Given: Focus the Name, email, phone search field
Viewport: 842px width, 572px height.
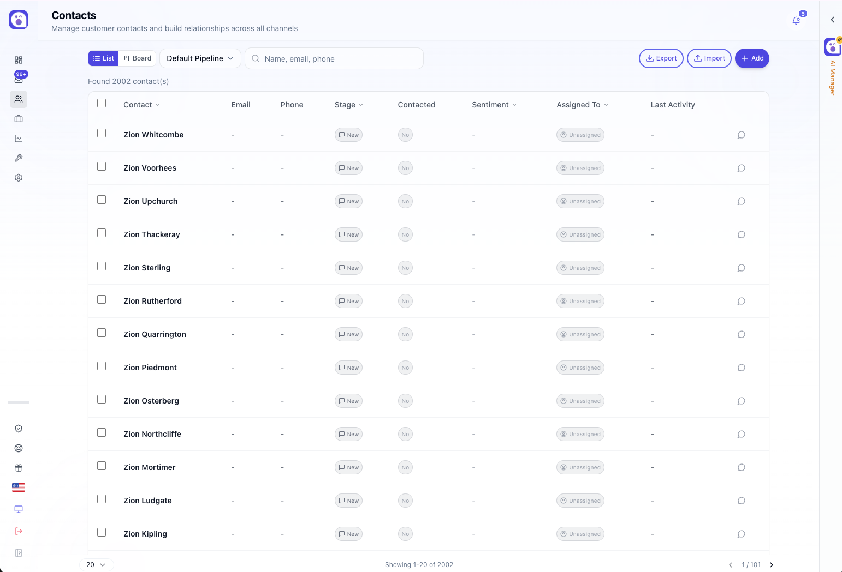Looking at the screenshot, I should [334, 58].
